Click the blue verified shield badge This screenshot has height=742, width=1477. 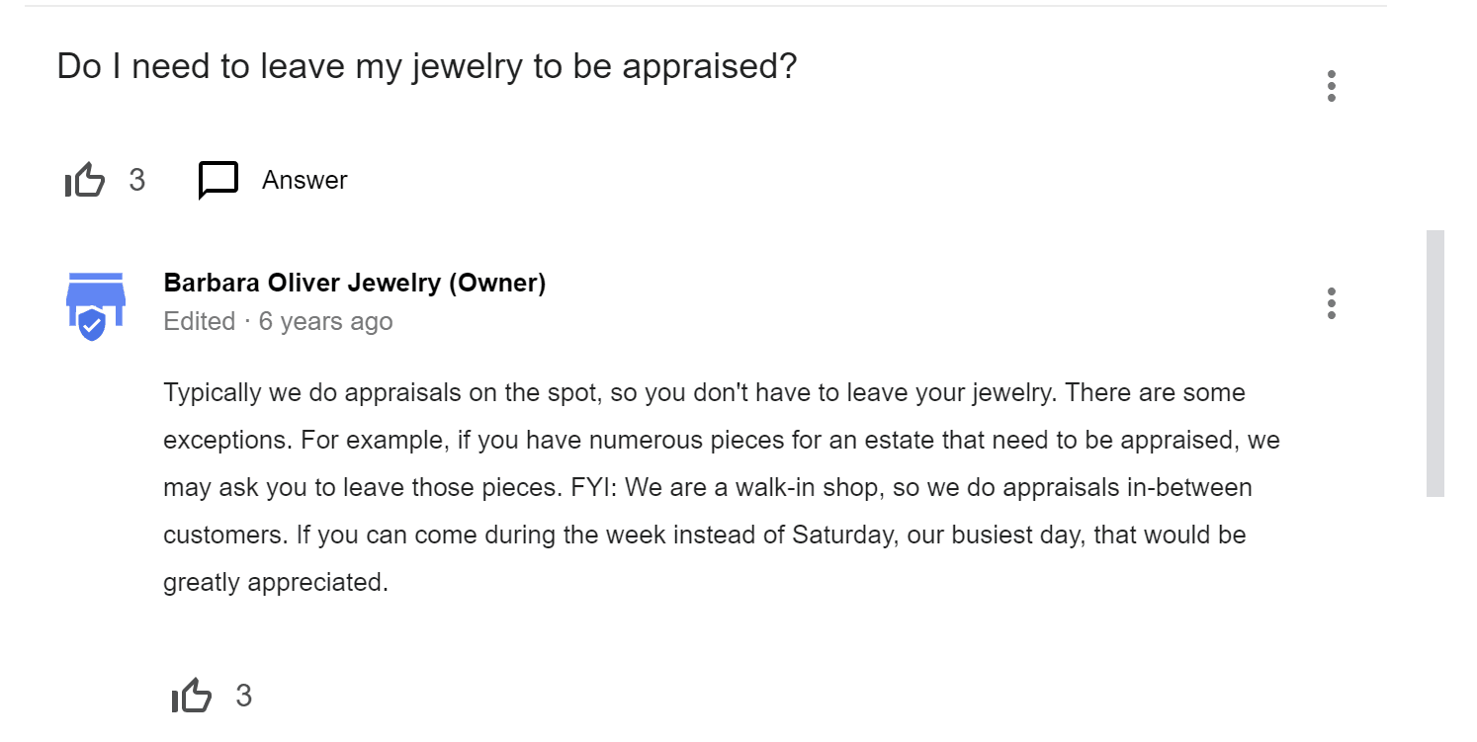click(92, 324)
